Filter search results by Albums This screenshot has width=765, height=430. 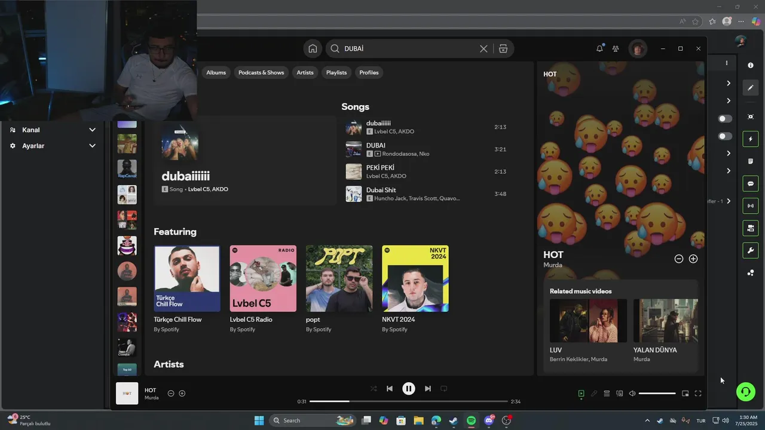click(x=216, y=72)
